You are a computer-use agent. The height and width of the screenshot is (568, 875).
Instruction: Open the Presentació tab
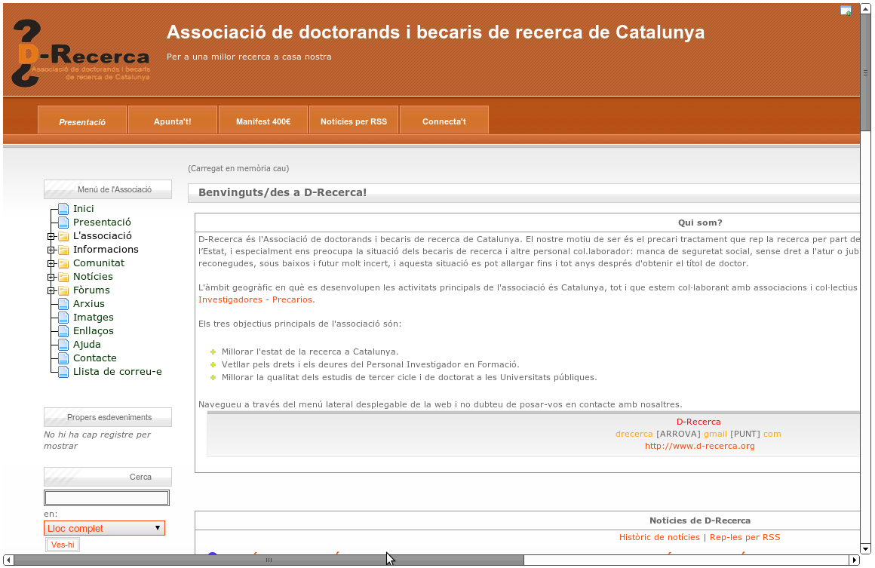coord(82,121)
